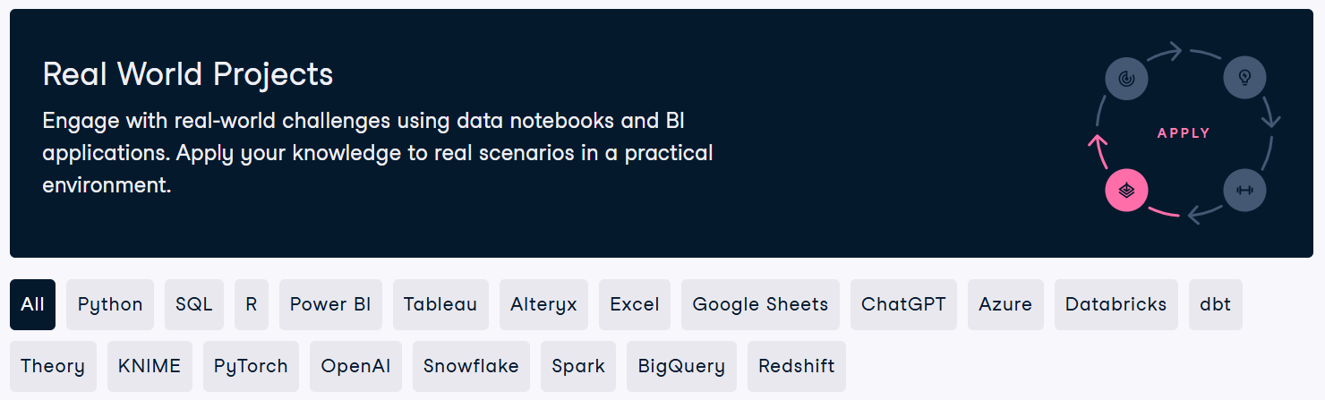The height and width of the screenshot is (400, 1325).
Task: Choose the Tableau filter
Action: tap(440, 304)
